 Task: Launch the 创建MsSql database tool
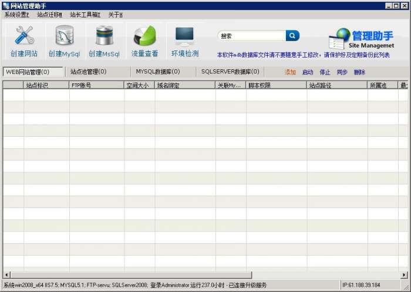(104, 36)
